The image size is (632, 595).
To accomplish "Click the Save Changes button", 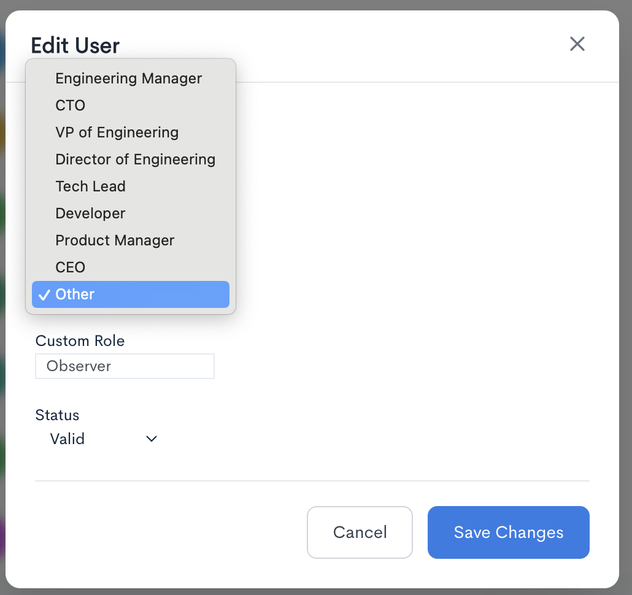I will pyautogui.click(x=509, y=532).
